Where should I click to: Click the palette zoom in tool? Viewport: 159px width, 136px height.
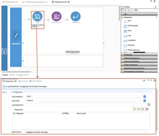click(126, 10)
